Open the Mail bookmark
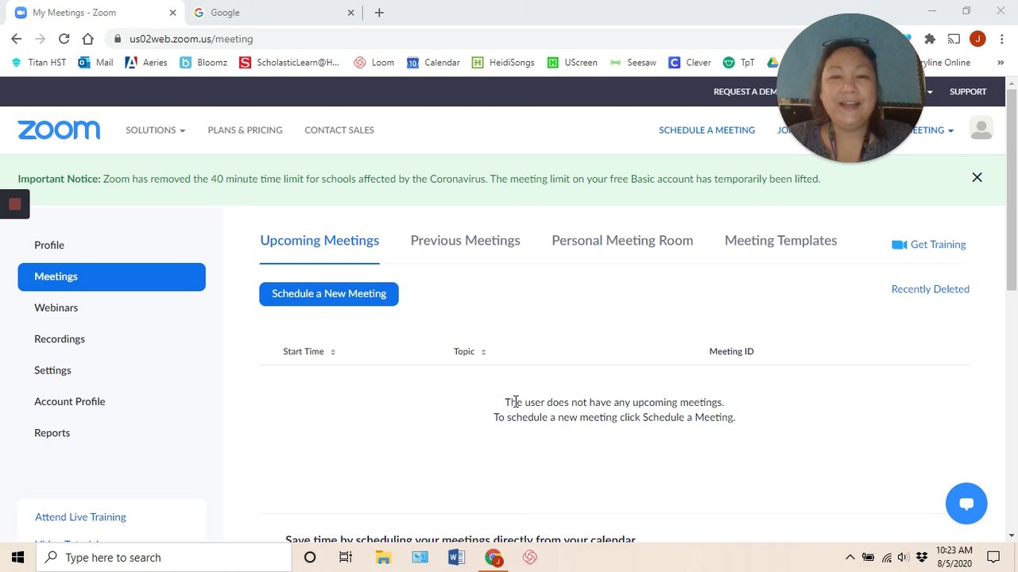The height and width of the screenshot is (572, 1018). [96, 62]
